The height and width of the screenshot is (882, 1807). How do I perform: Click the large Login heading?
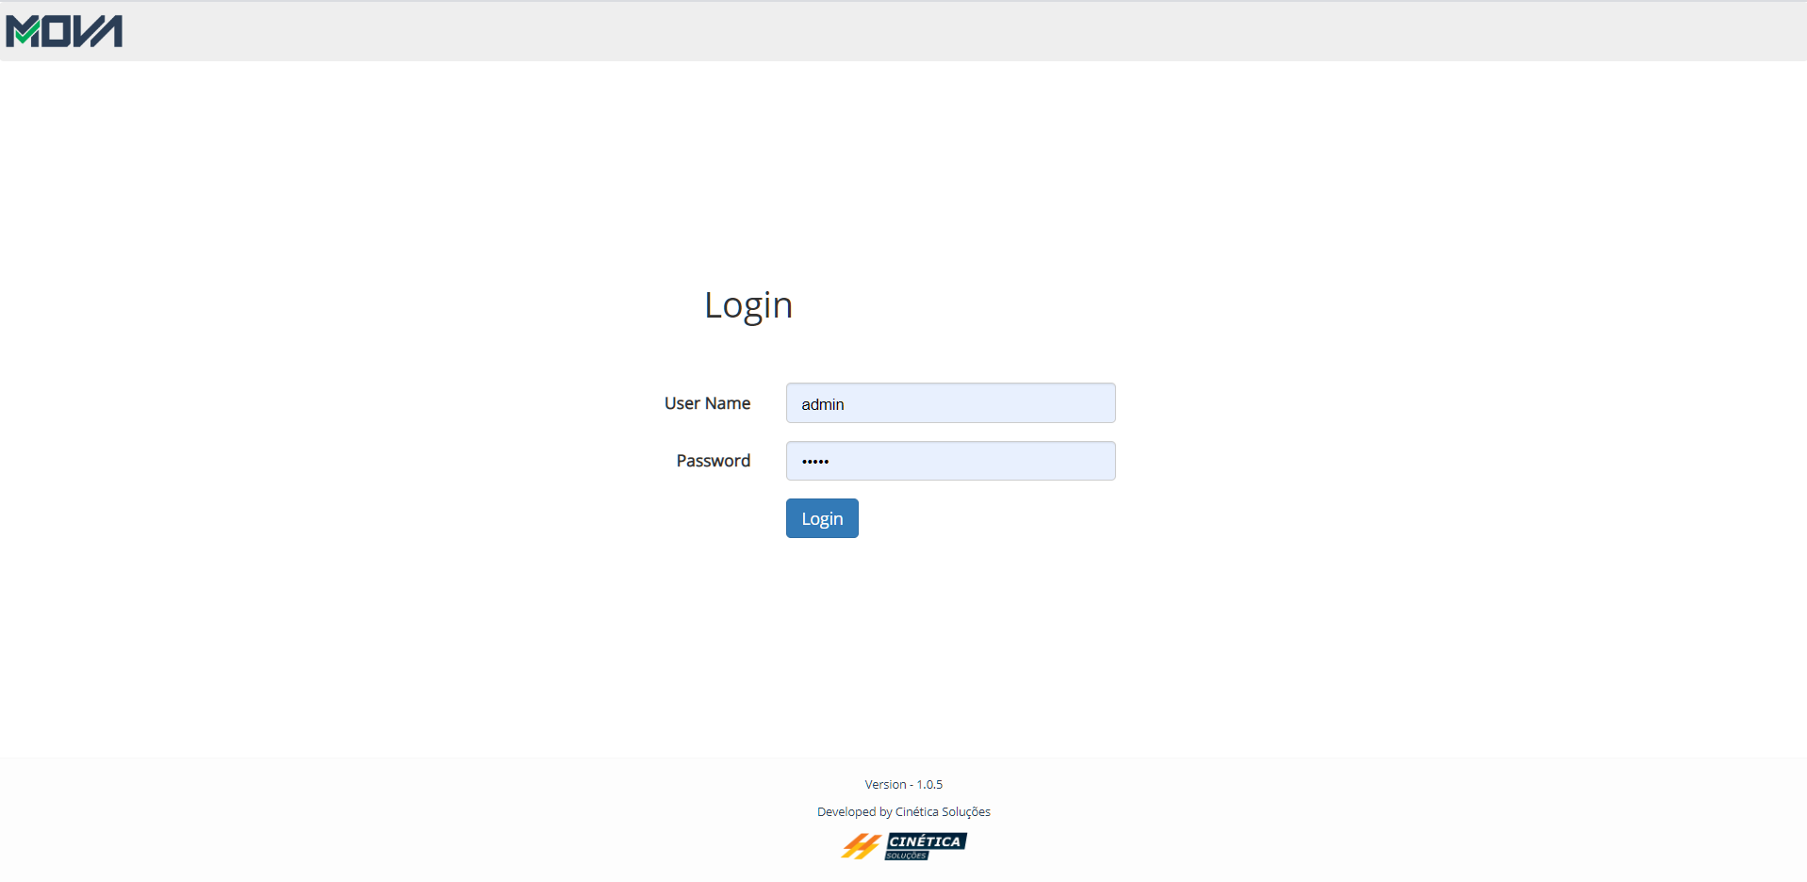748,304
